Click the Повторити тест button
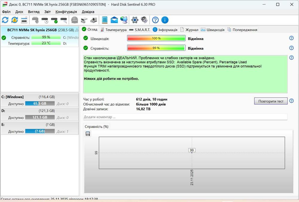This screenshot has width=299, height=202. coord(271,101)
